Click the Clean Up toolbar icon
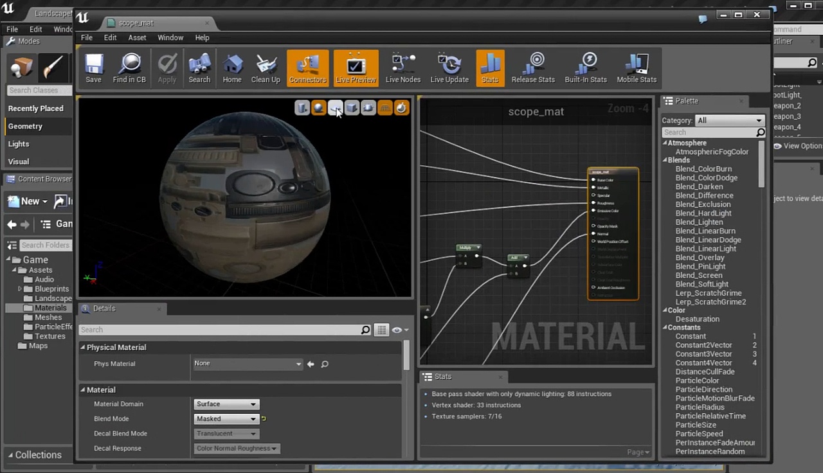Viewport: 823px width, 473px height. click(x=266, y=67)
